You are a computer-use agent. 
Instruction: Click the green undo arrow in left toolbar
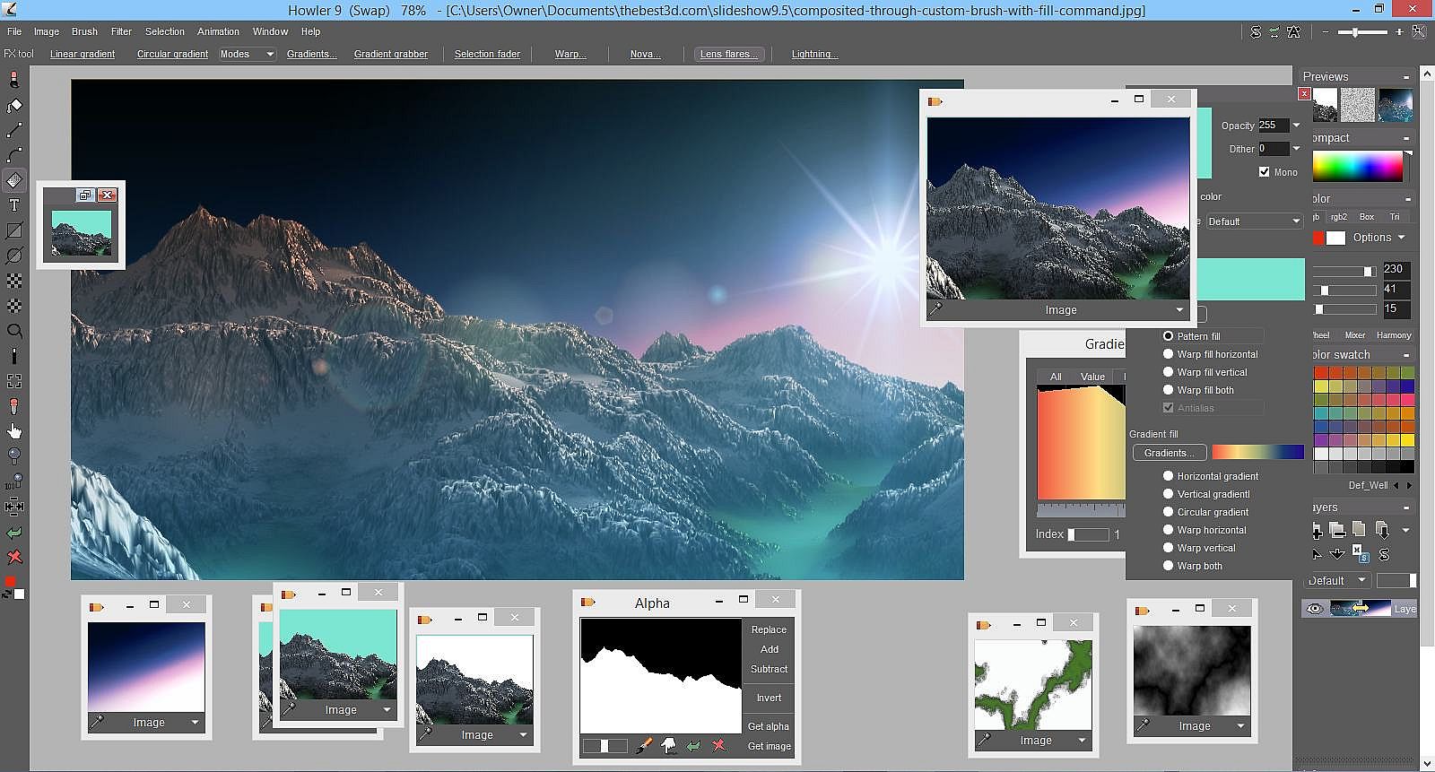click(x=14, y=533)
